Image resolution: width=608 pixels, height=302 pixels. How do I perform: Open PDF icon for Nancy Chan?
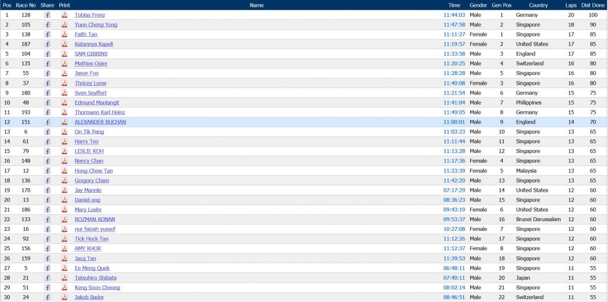(64, 161)
